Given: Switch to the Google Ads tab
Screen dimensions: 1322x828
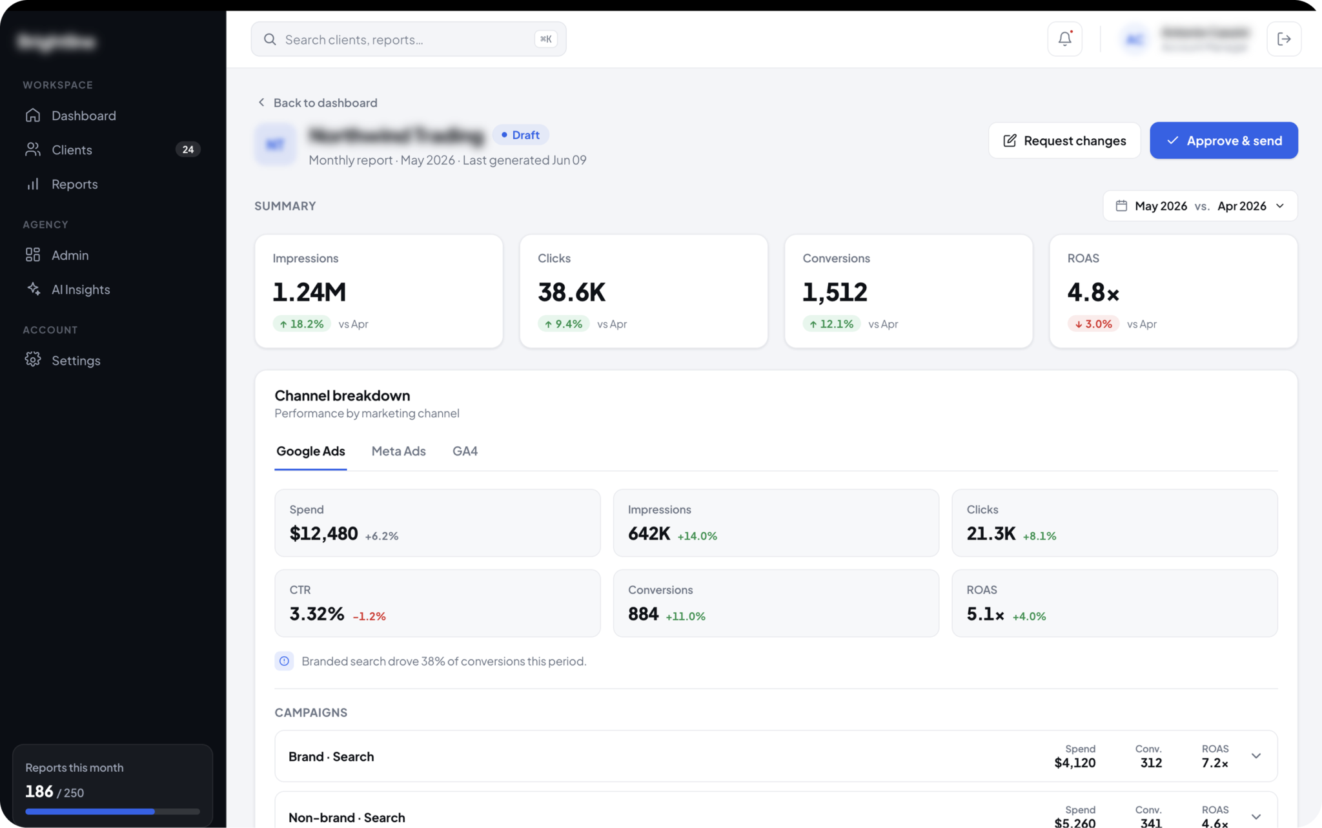Looking at the screenshot, I should click(x=310, y=451).
